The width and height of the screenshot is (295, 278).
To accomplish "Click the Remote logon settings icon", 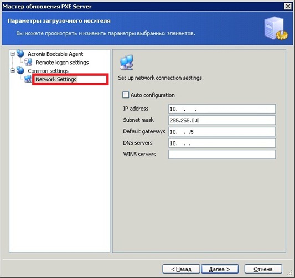I will (x=28, y=62).
